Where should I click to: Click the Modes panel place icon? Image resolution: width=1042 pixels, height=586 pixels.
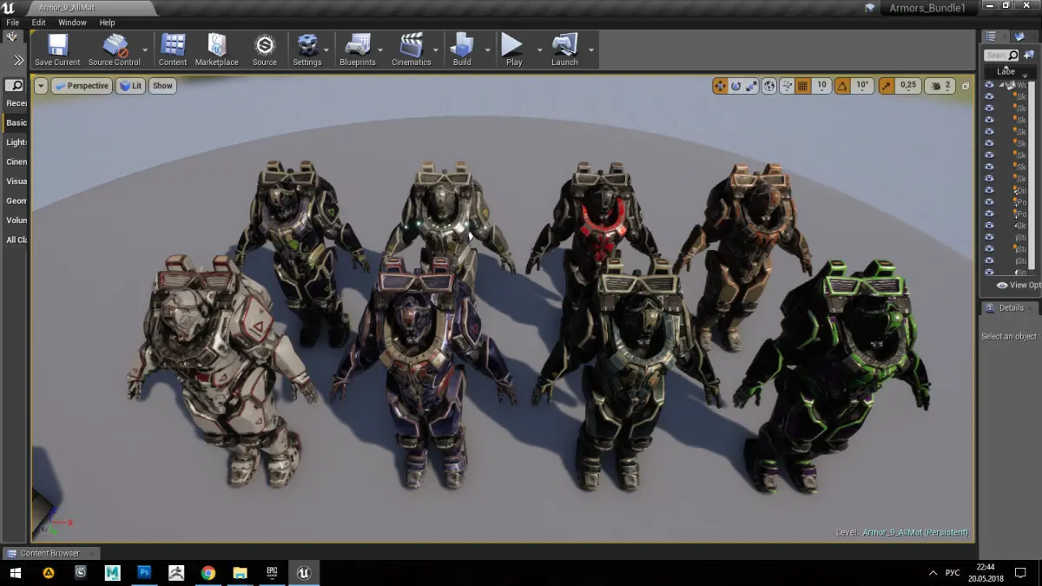pyautogui.click(x=11, y=36)
